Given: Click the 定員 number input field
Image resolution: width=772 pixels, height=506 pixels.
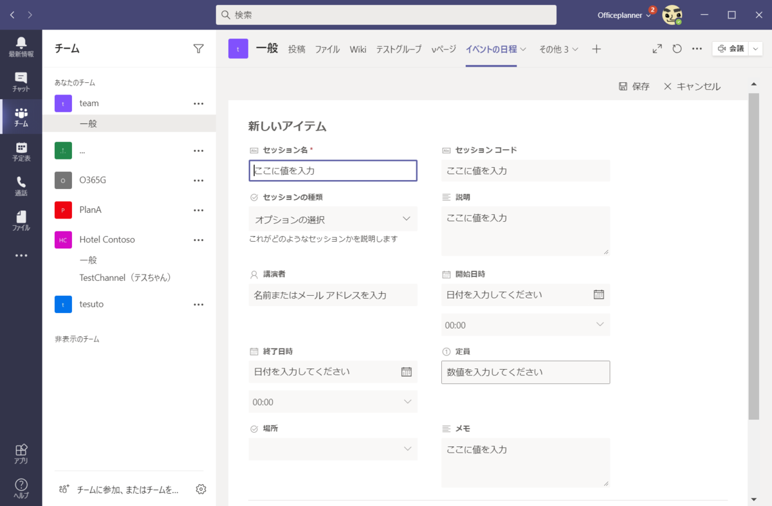Looking at the screenshot, I should click(x=526, y=372).
